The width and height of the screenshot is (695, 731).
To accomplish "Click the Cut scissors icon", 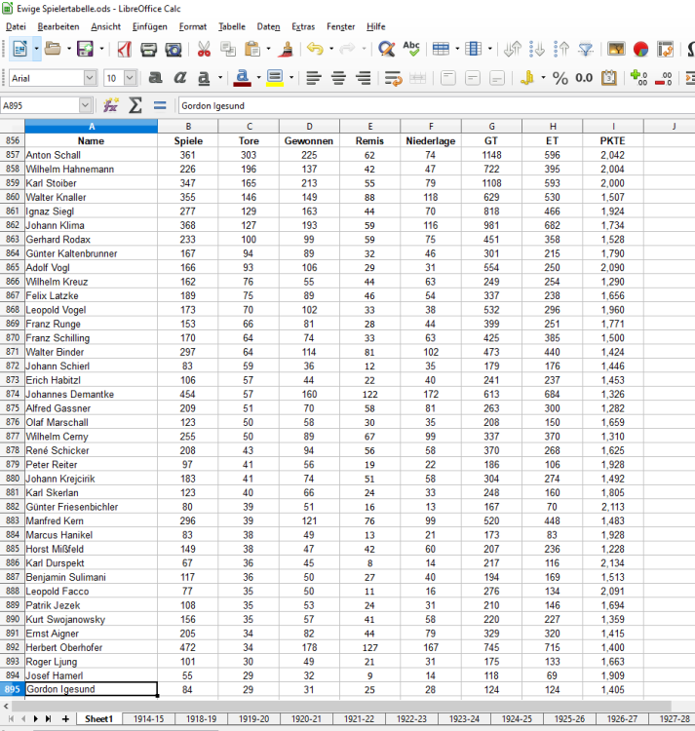I will tap(203, 49).
